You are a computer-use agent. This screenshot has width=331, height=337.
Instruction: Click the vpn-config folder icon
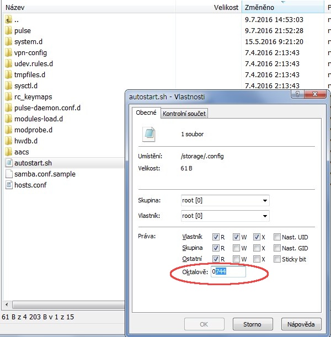[x=8, y=53]
